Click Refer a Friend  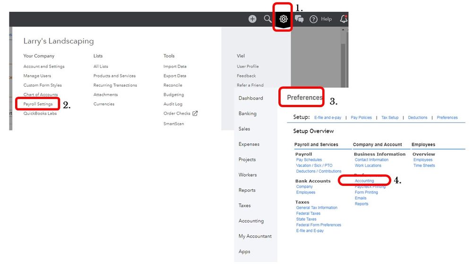click(250, 85)
